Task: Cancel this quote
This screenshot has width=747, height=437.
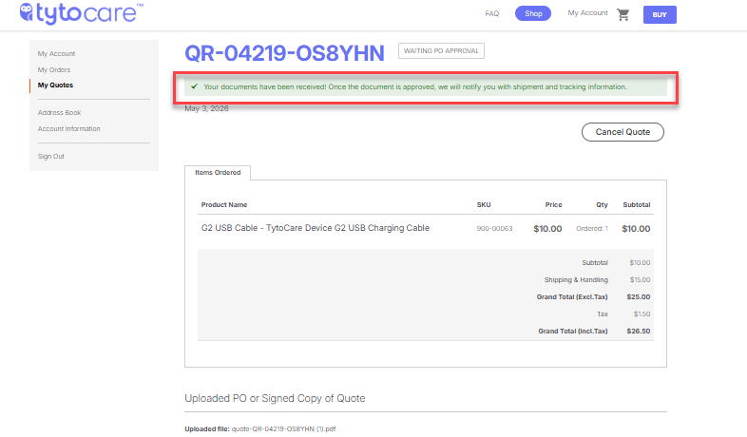Action: click(622, 132)
